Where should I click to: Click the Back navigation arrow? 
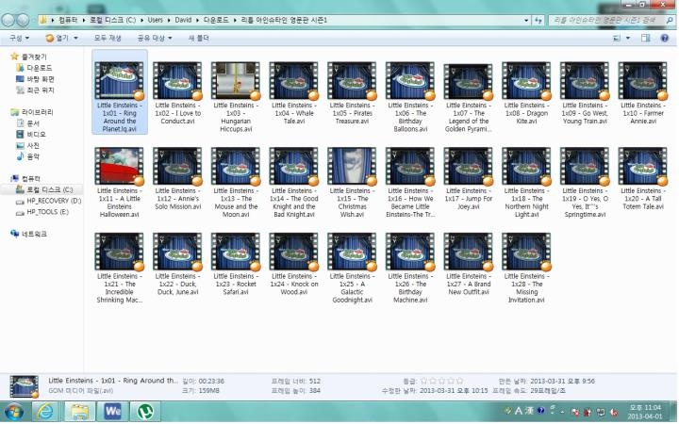tap(8, 20)
